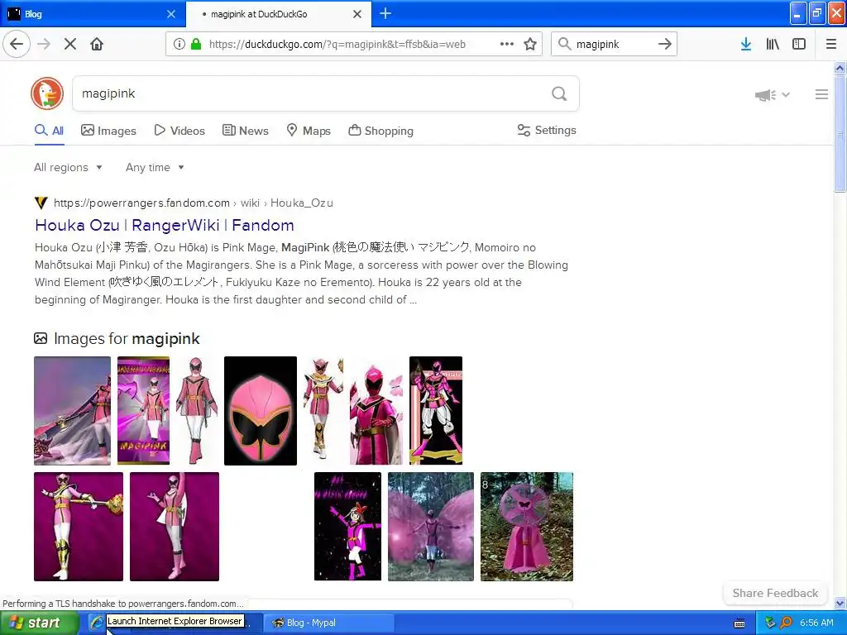Launch Internet Explorer from quick launch

pos(96,623)
